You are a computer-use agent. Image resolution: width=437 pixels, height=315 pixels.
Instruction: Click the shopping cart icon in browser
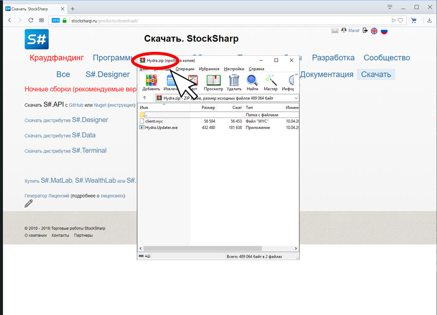click(x=413, y=21)
